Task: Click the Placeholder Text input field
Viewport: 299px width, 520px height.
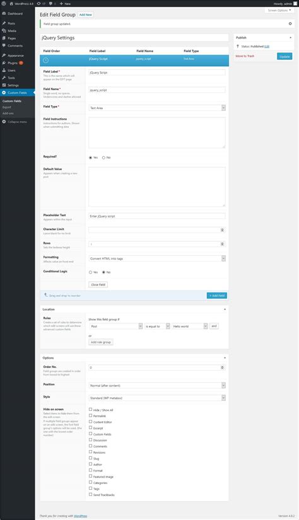Action: coord(157,216)
